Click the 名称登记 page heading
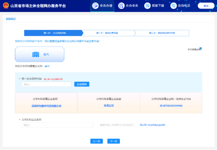This screenshot has height=150, width=217. point(11,19)
